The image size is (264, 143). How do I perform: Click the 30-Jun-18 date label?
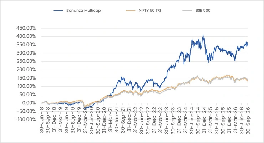point(42,120)
